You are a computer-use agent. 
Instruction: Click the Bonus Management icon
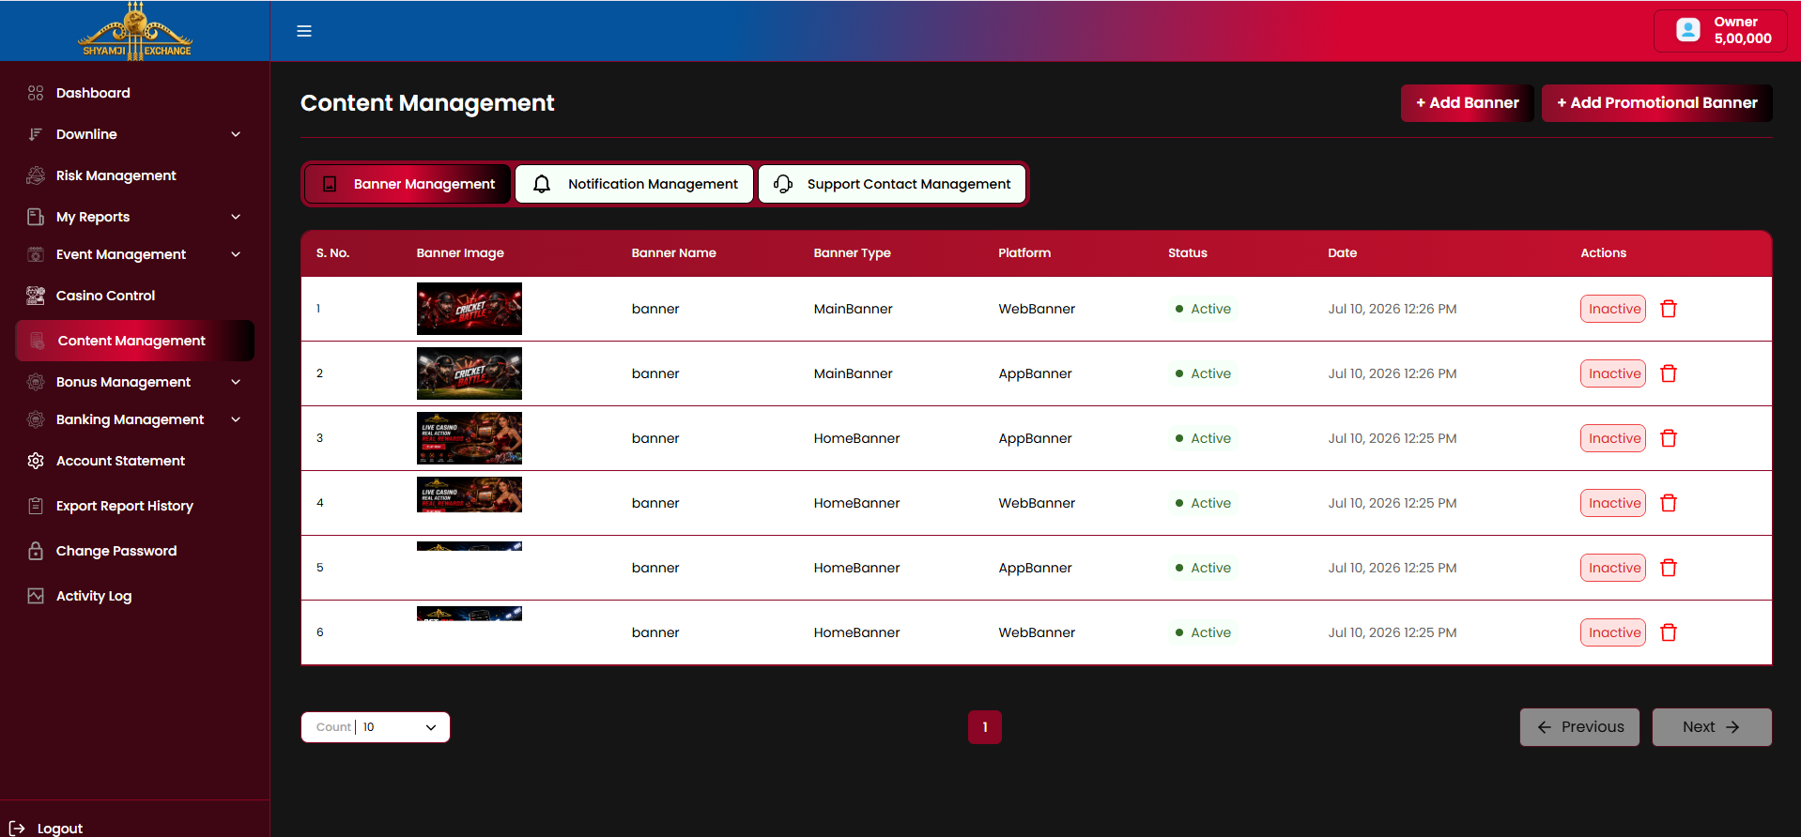36,382
